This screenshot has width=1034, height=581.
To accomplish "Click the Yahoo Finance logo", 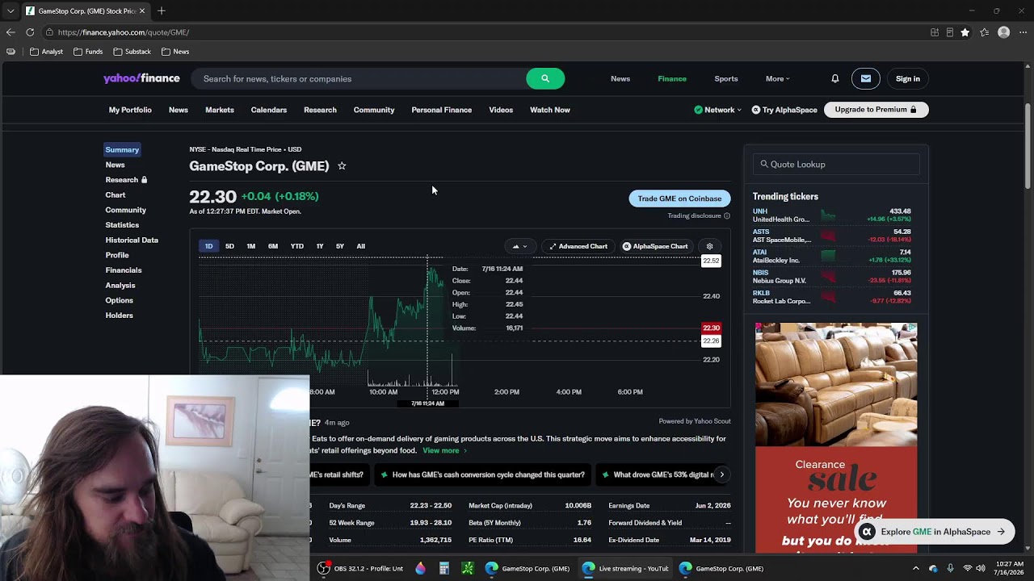I will 141,78.
